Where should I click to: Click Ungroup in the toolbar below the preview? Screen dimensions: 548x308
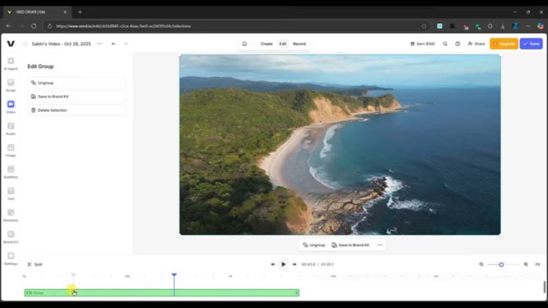[314, 245]
